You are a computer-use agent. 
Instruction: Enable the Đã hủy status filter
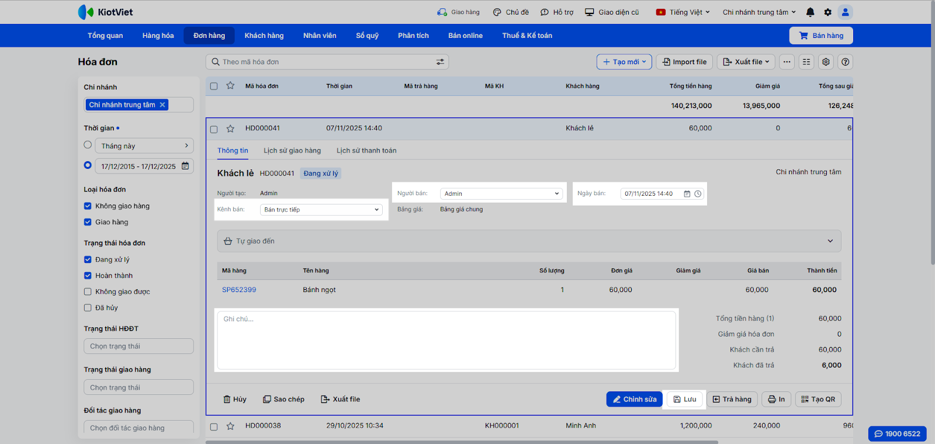(x=88, y=308)
